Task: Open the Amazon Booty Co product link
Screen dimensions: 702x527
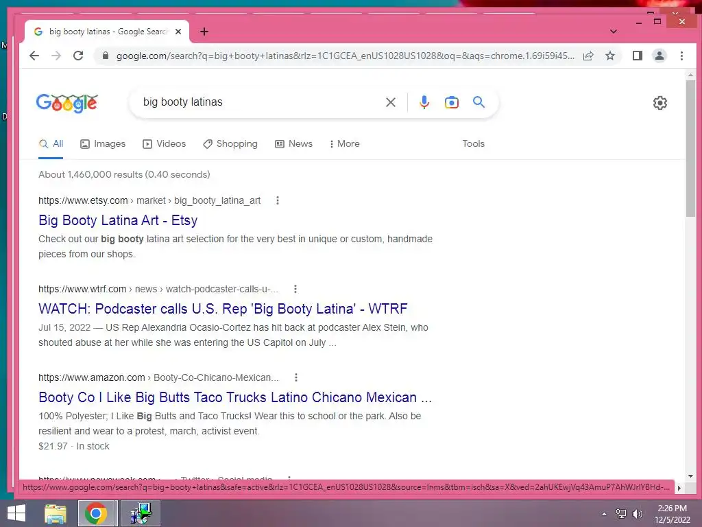Action: pos(235,397)
